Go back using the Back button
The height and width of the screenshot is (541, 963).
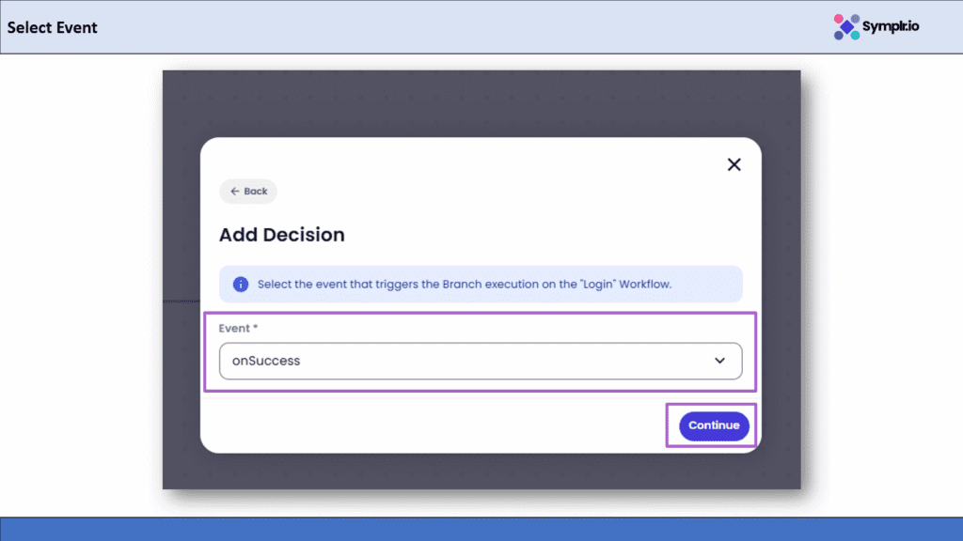click(x=248, y=192)
